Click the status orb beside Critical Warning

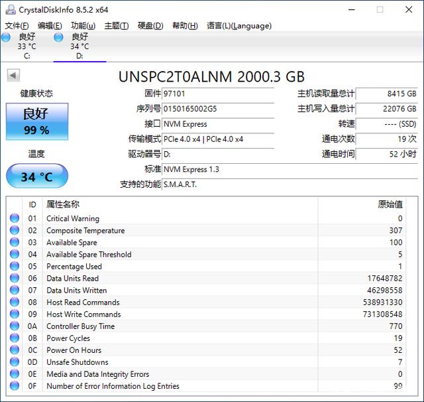pos(15,218)
